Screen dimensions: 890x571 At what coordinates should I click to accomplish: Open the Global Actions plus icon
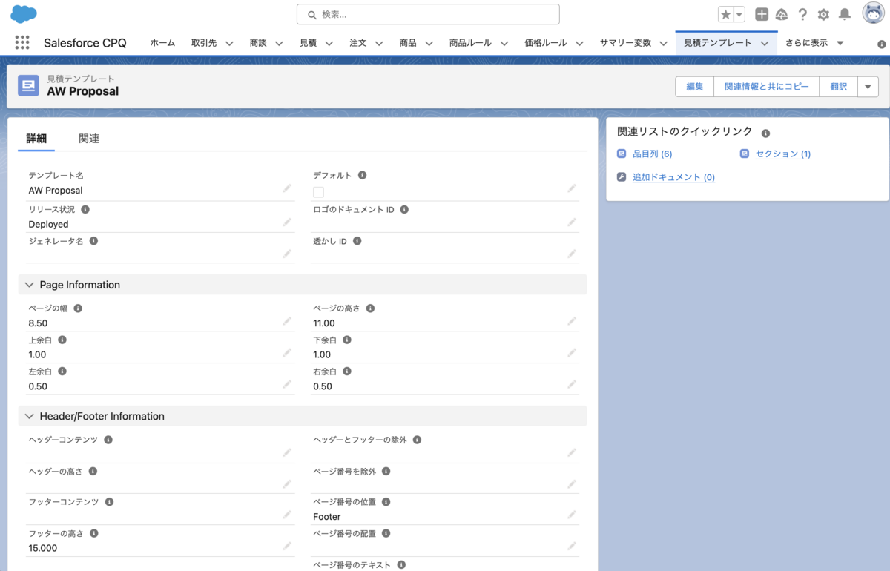pyautogui.click(x=761, y=13)
